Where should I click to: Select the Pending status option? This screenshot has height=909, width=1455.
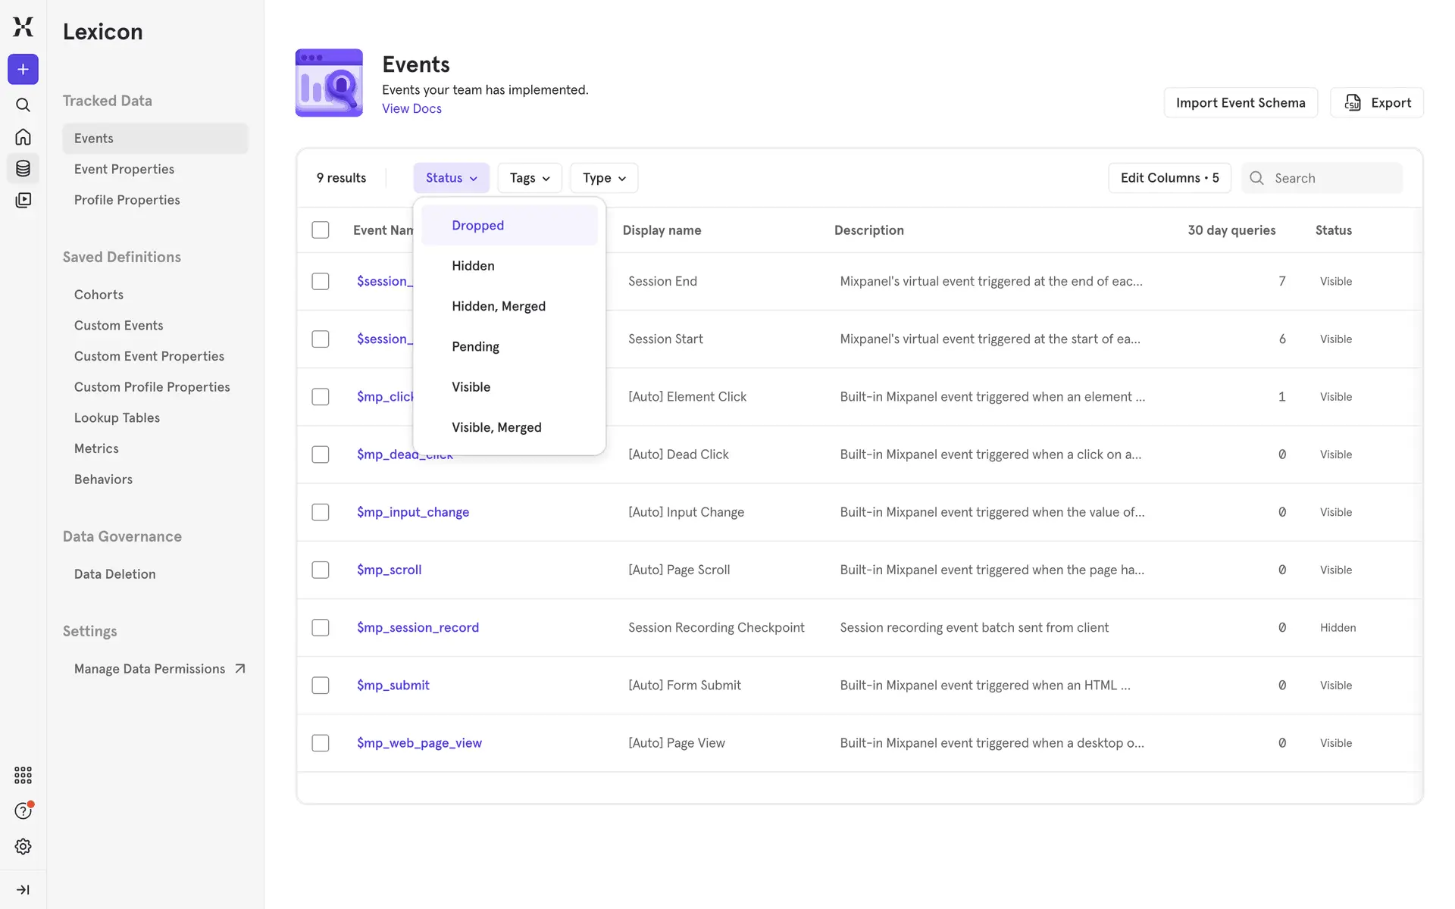coord(475,347)
